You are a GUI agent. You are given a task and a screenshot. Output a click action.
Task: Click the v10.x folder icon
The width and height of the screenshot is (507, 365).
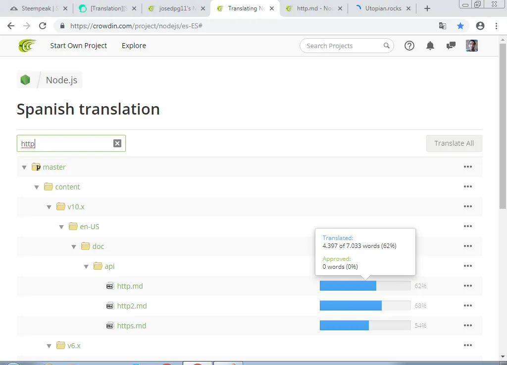click(x=60, y=206)
